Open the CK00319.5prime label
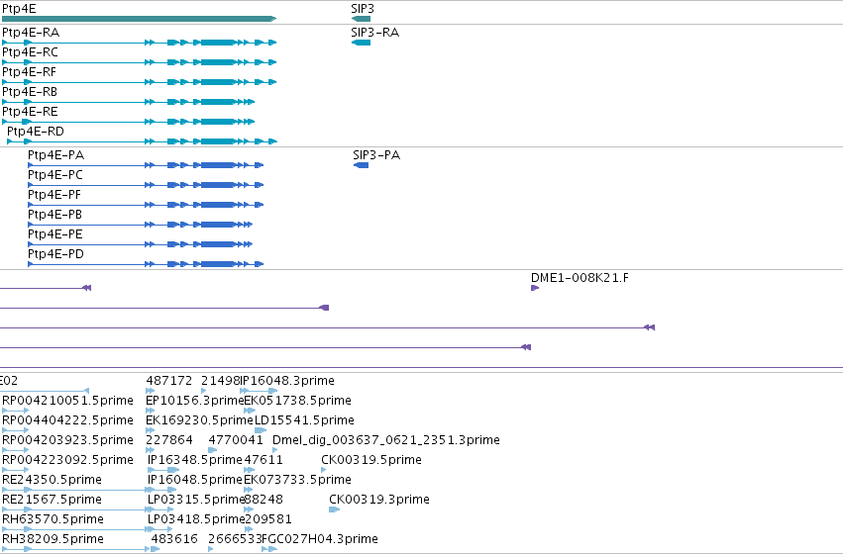Viewport: 843px width, 554px height. tap(371, 460)
